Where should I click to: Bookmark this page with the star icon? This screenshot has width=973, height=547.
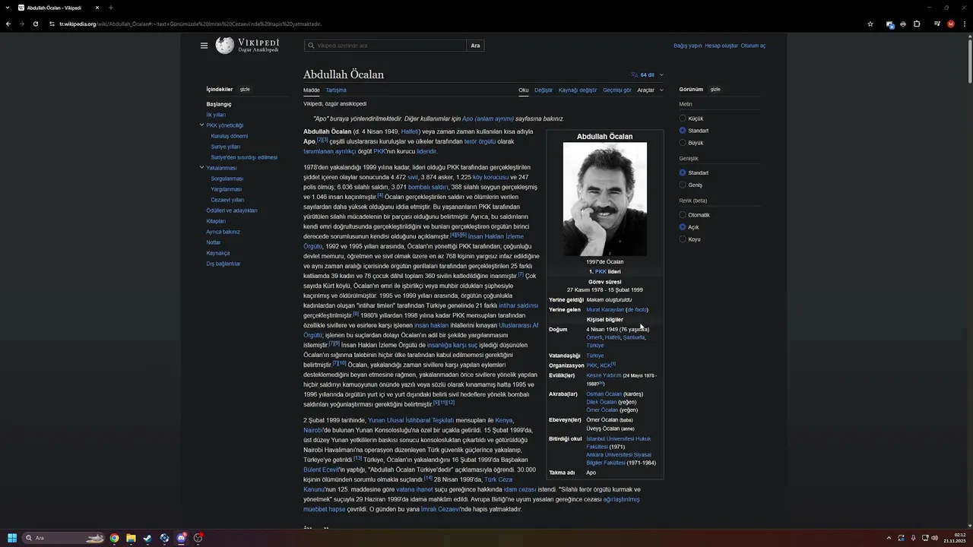pyautogui.click(x=870, y=24)
